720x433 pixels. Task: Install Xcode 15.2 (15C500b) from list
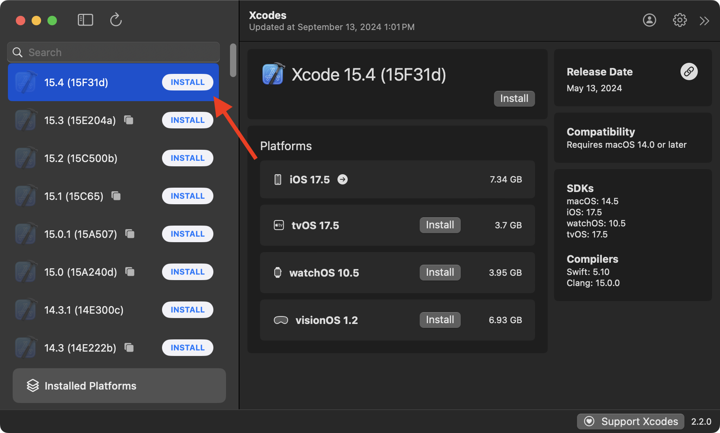[187, 158]
